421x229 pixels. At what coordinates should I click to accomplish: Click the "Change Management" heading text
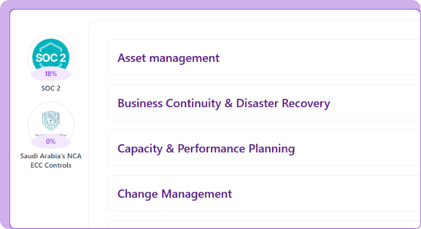tap(175, 194)
